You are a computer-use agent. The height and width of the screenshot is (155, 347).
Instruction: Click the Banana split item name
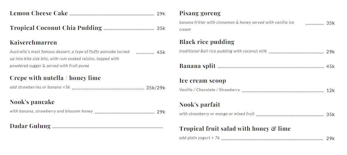pyautogui.click(x=197, y=66)
